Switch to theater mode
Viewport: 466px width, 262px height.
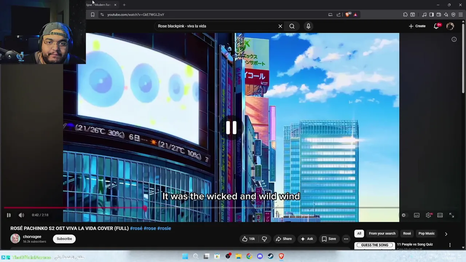click(440, 215)
